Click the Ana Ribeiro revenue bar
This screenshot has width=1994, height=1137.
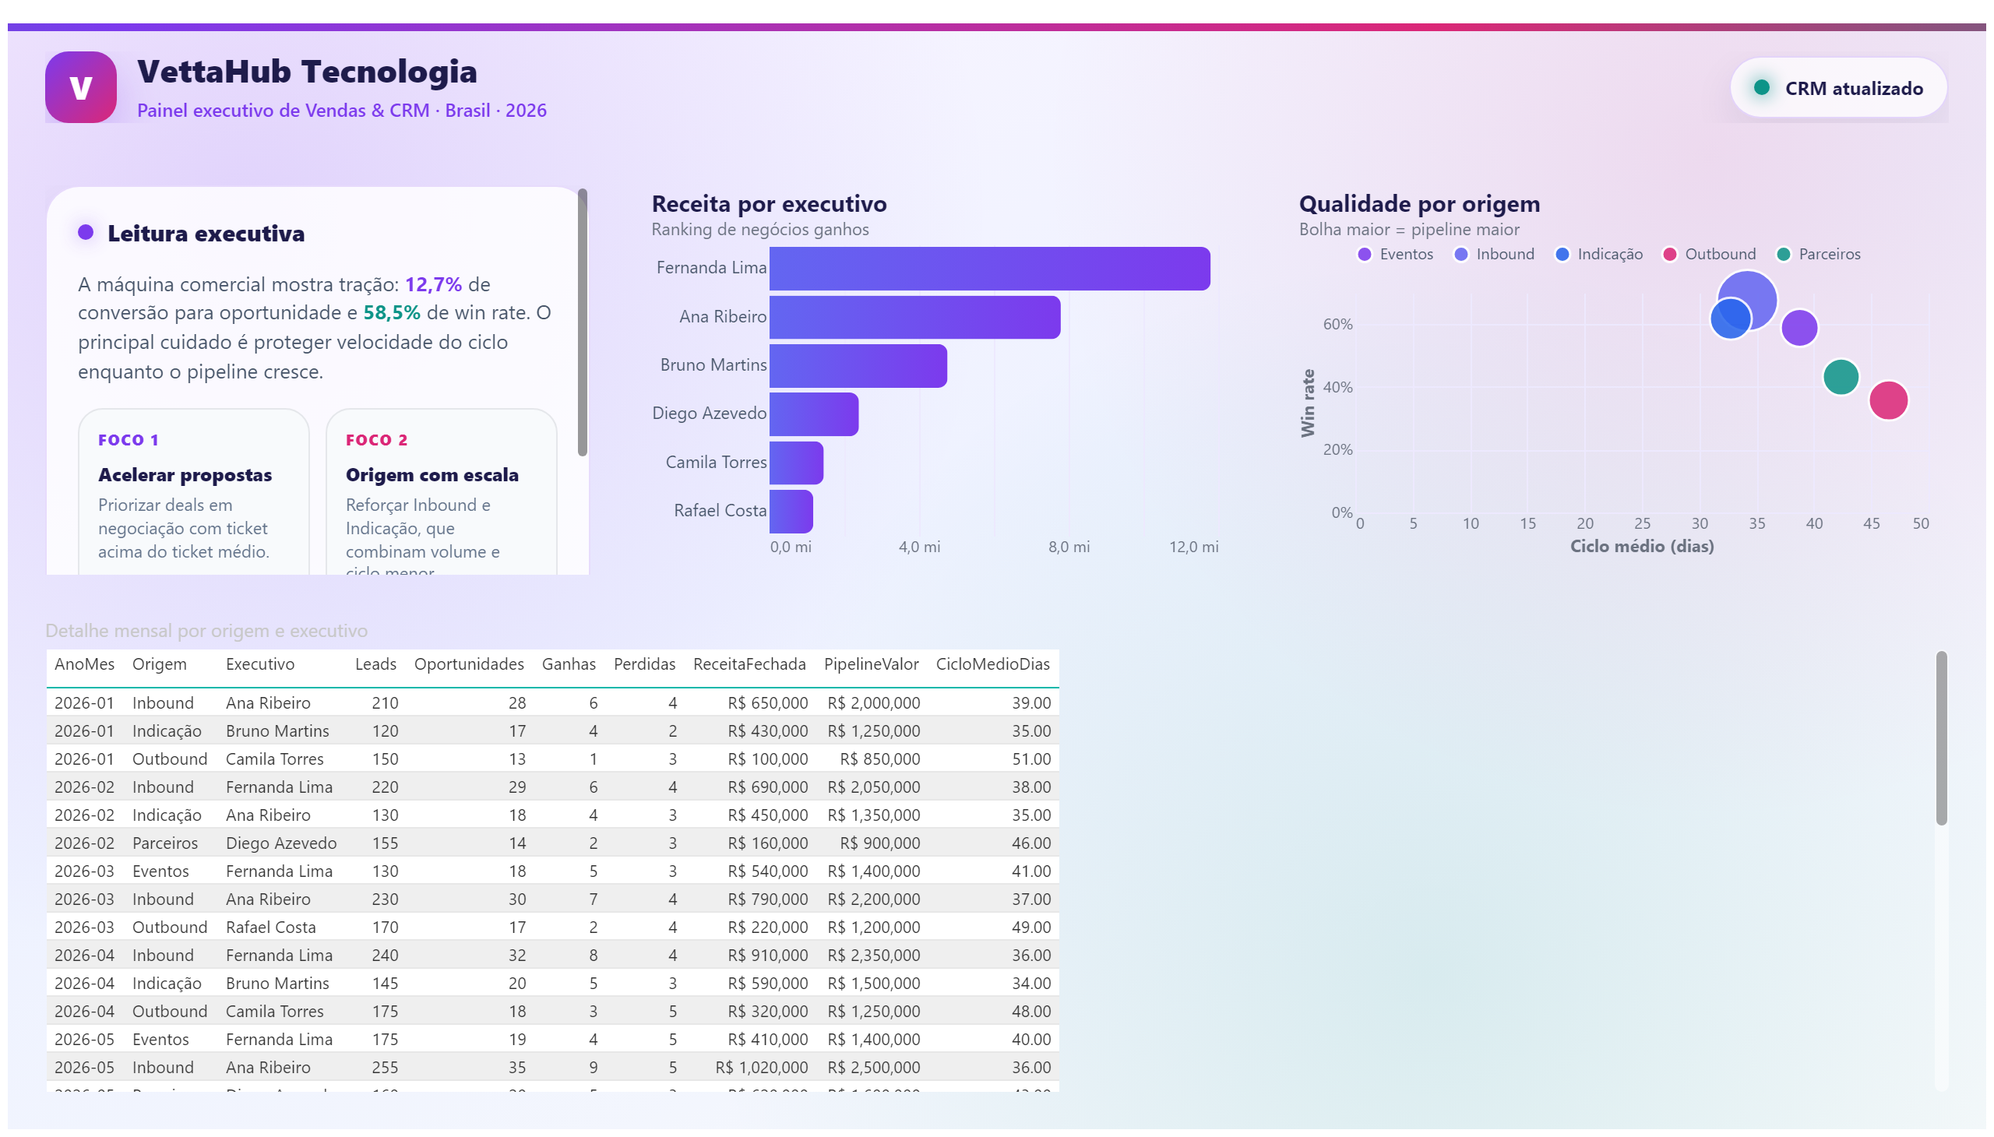[x=914, y=317]
